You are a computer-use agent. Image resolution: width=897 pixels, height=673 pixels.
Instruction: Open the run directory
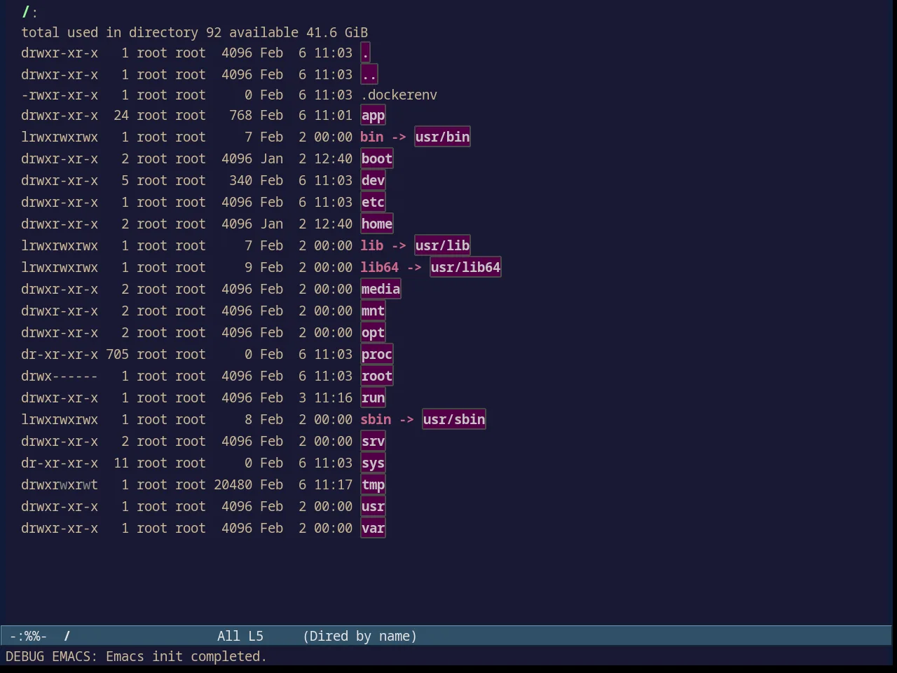tap(373, 397)
